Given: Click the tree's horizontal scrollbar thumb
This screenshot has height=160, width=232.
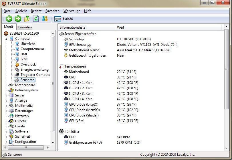Looking at the screenshot, I should [26, 147].
